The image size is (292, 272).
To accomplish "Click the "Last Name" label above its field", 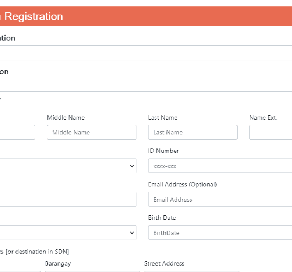I will (x=163, y=118).
